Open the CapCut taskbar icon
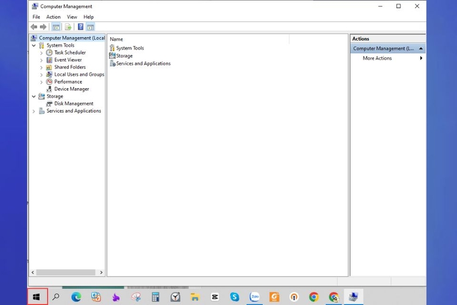 (215, 297)
